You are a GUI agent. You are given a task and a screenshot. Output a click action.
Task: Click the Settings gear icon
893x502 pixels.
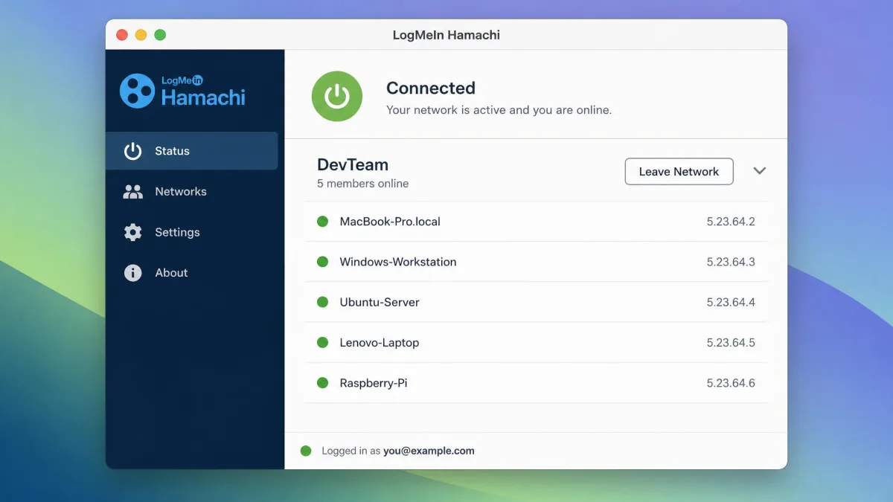click(x=132, y=232)
